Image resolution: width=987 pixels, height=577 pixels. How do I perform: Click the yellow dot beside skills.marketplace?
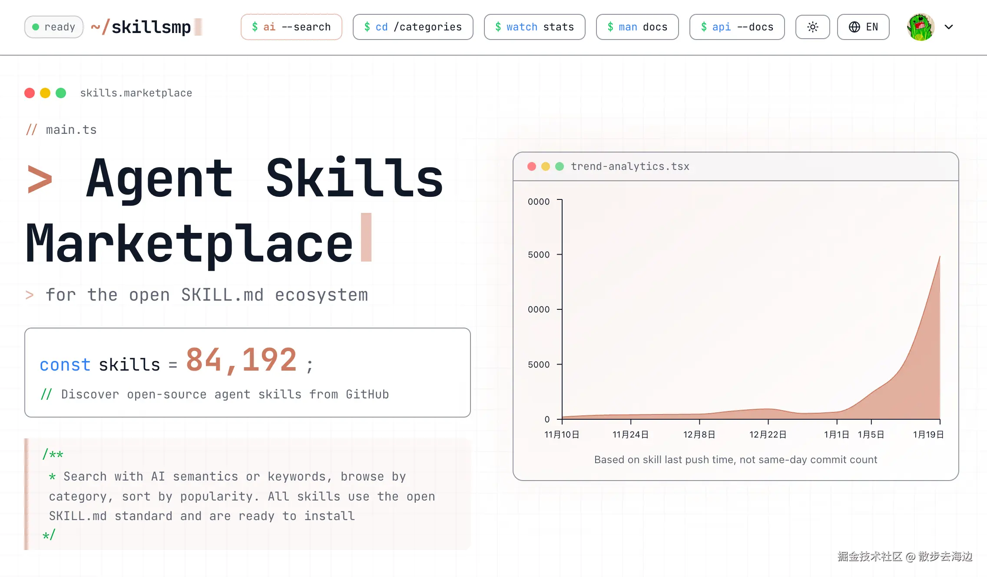pos(45,93)
